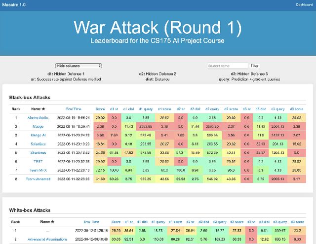Sort White-box table by Eval Time

[x=94, y=222]
